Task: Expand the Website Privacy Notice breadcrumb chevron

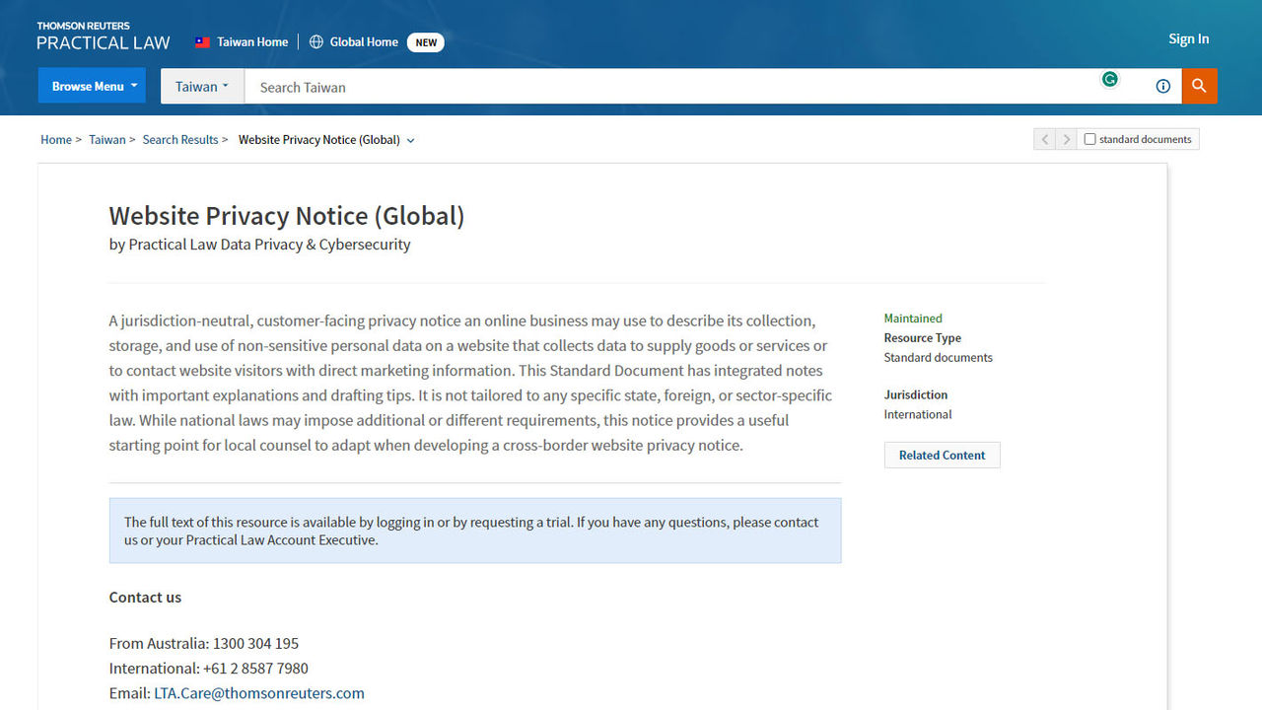Action: coord(411,140)
